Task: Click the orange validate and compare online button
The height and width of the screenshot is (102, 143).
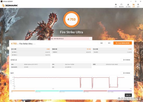Action: point(122,43)
